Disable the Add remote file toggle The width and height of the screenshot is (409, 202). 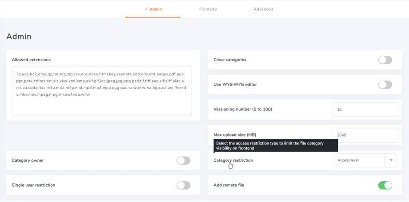[385, 185]
